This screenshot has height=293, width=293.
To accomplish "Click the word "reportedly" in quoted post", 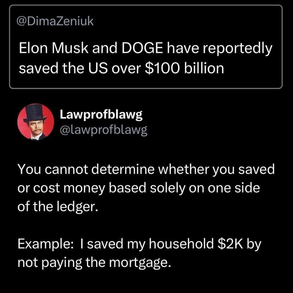I will pyautogui.click(x=237, y=49).
